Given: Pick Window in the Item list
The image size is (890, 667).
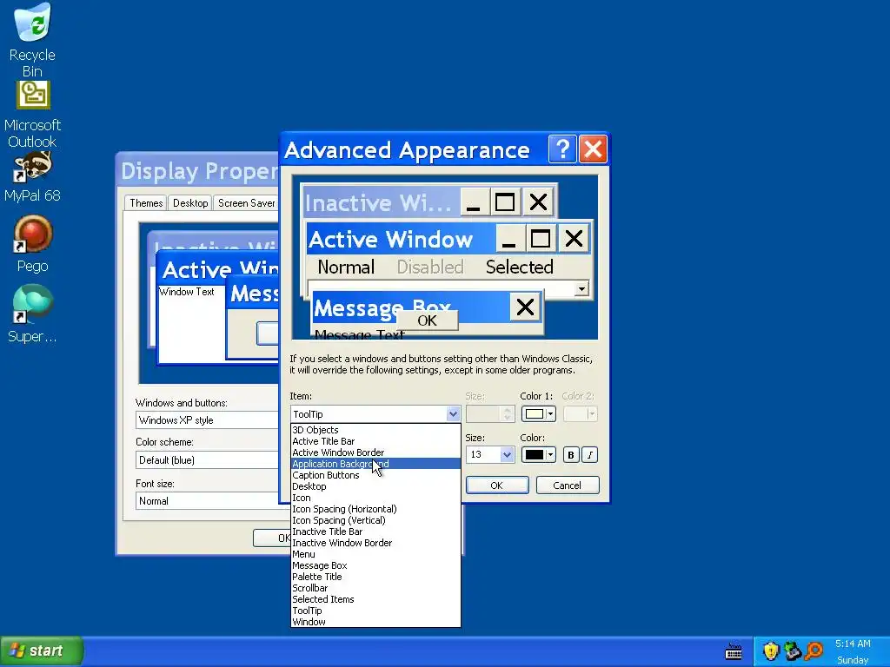Looking at the screenshot, I should 375,622.
